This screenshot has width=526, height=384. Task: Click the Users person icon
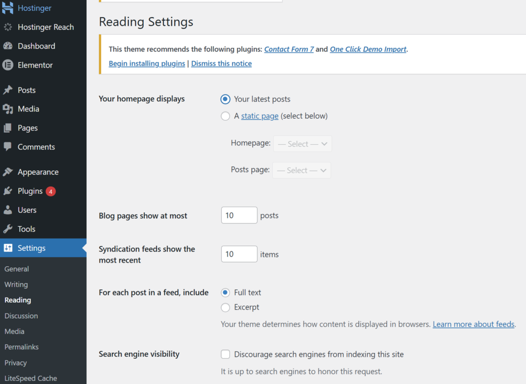click(8, 210)
